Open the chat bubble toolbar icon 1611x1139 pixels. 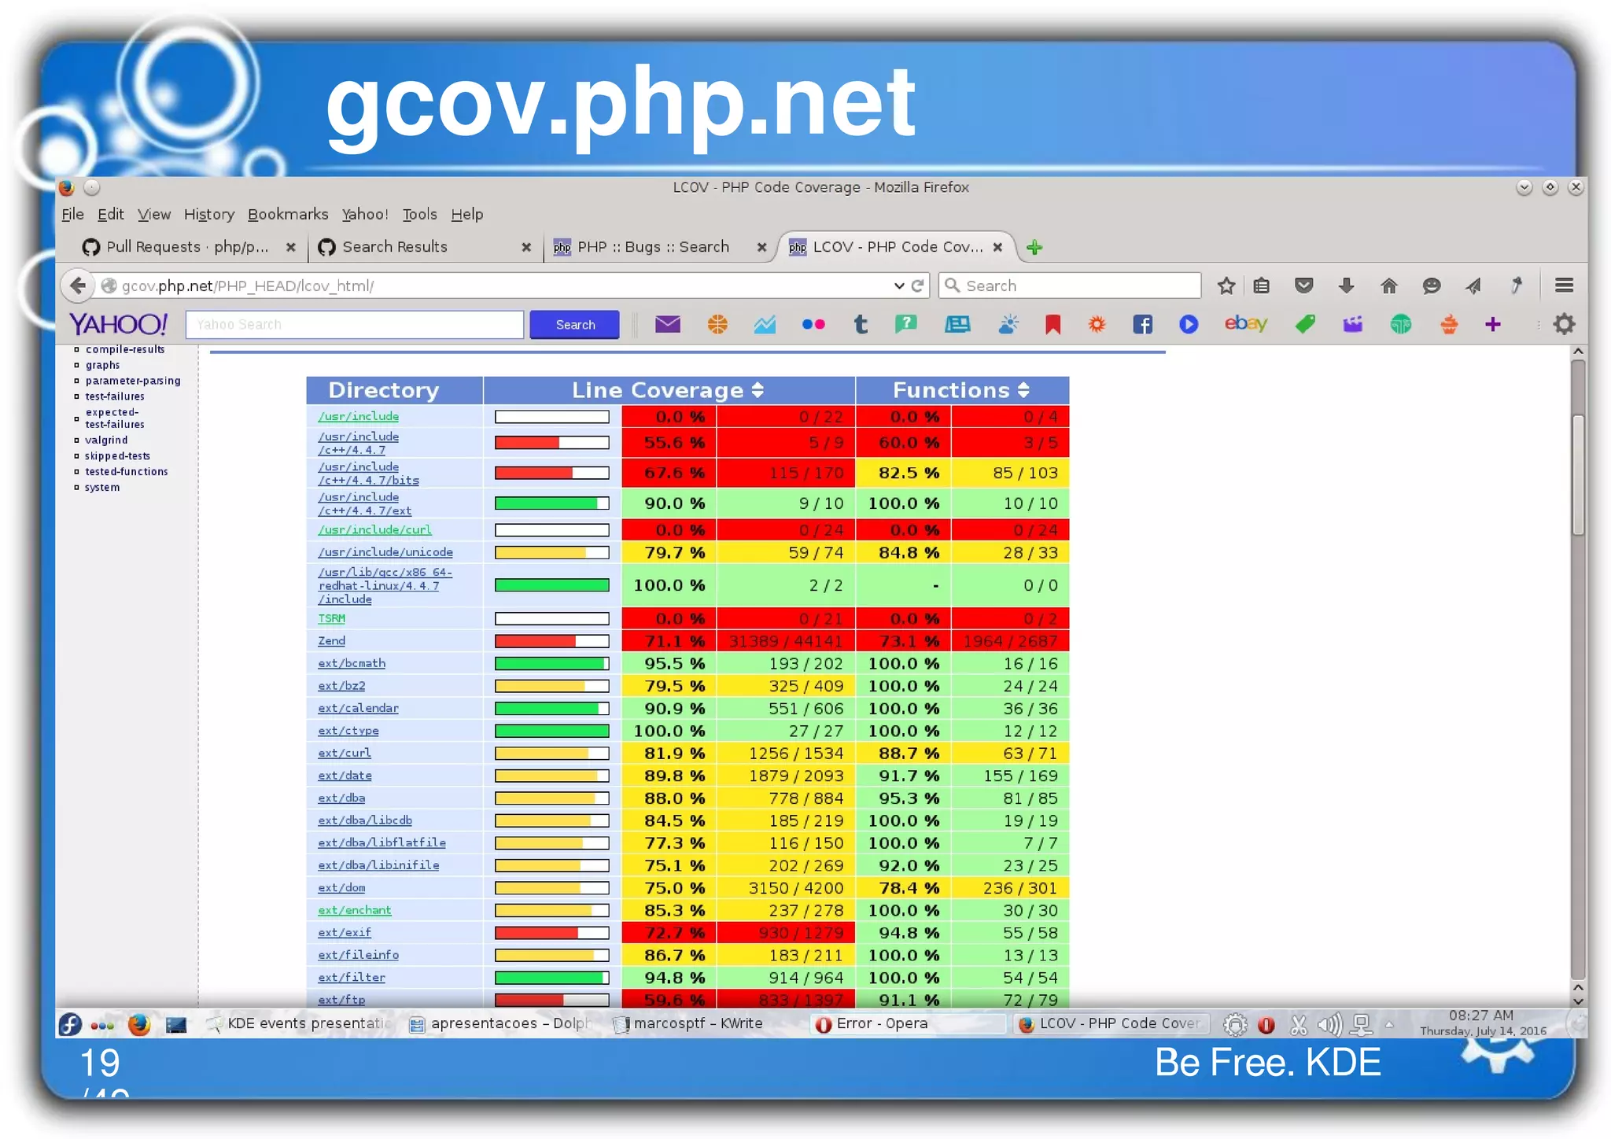pyautogui.click(x=1431, y=286)
